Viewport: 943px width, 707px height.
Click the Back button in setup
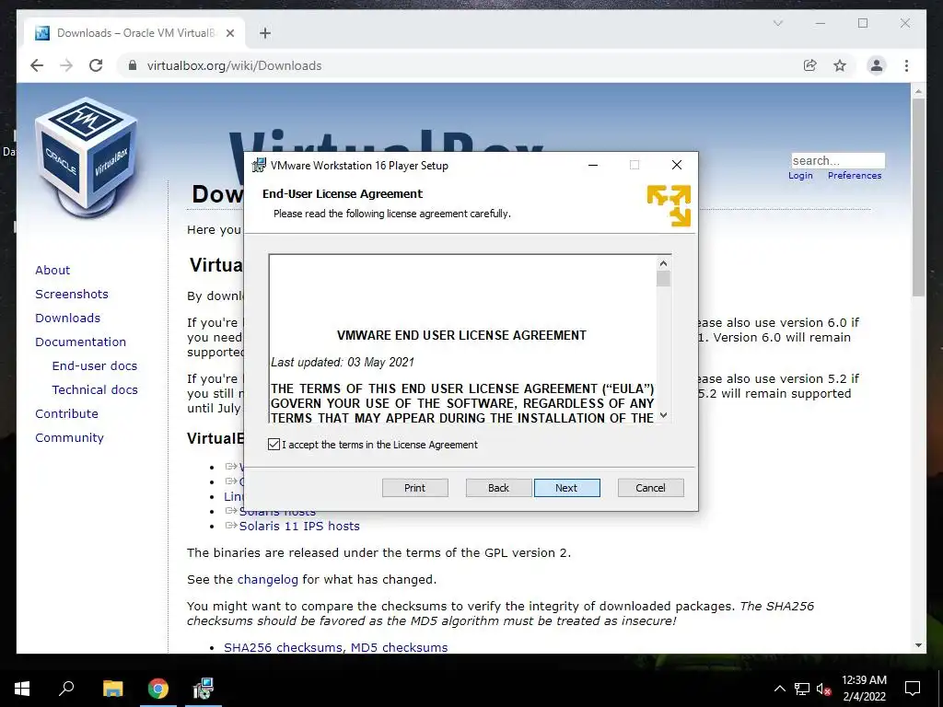pos(498,488)
